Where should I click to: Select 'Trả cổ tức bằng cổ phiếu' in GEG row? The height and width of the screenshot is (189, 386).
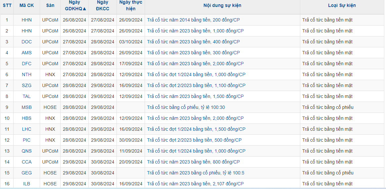(328, 173)
